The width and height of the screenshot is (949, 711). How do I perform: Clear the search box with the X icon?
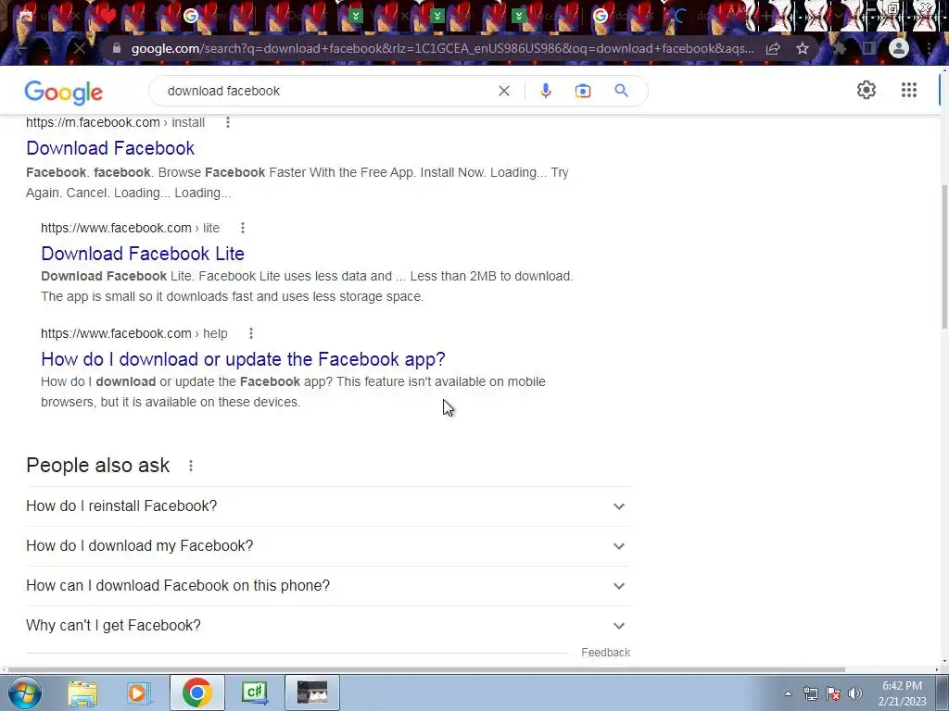[503, 91]
